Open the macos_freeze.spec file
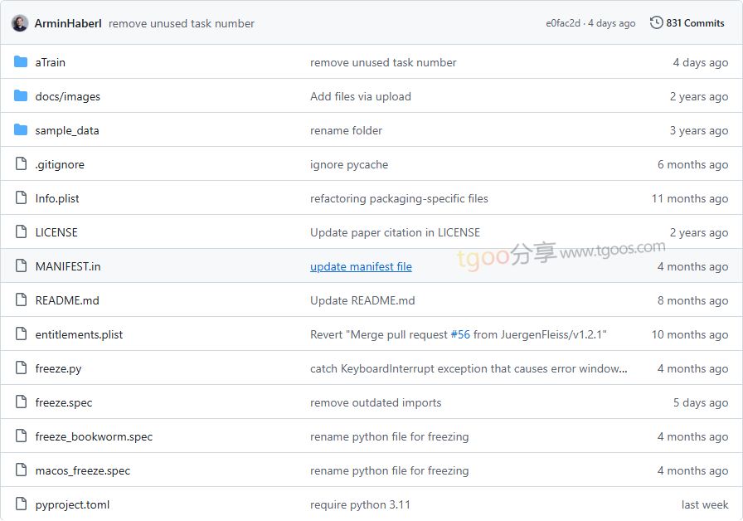 pyautogui.click(x=83, y=470)
